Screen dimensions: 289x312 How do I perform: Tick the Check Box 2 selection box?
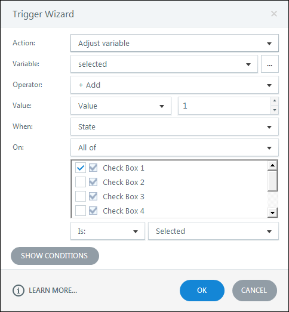coord(81,182)
